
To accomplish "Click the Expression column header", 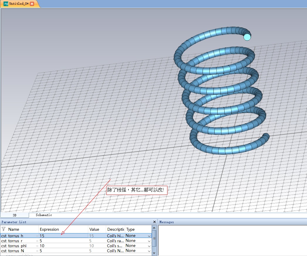I will click(49, 229).
